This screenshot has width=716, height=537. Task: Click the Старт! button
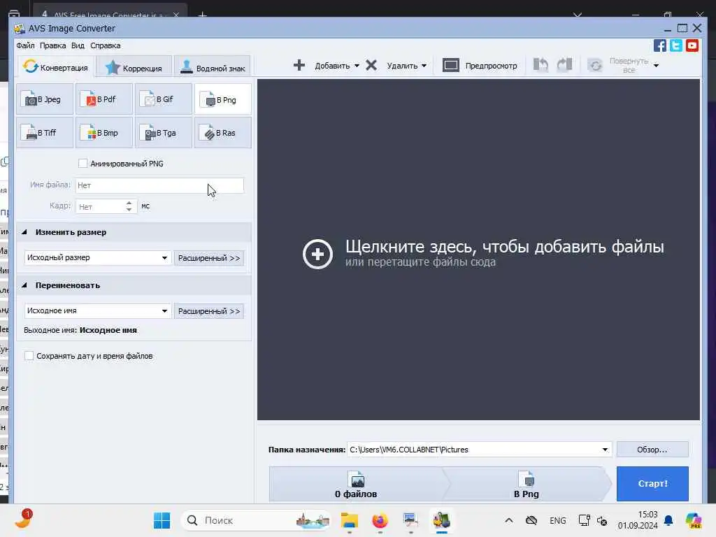[652, 484]
